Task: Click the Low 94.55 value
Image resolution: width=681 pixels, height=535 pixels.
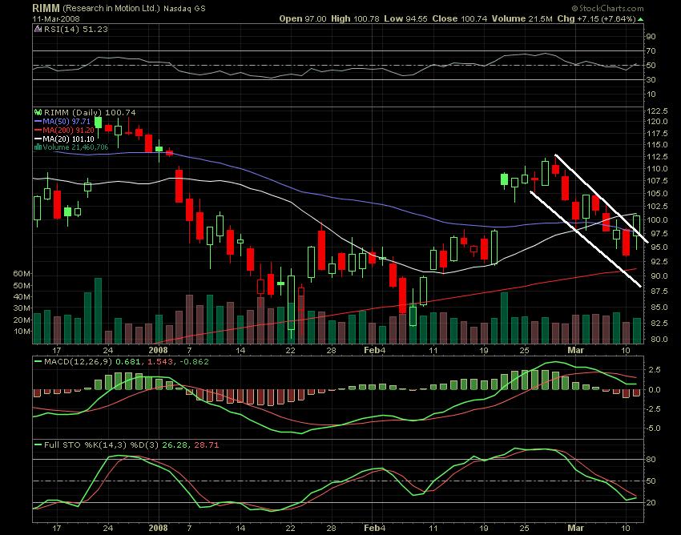Action: (405, 18)
